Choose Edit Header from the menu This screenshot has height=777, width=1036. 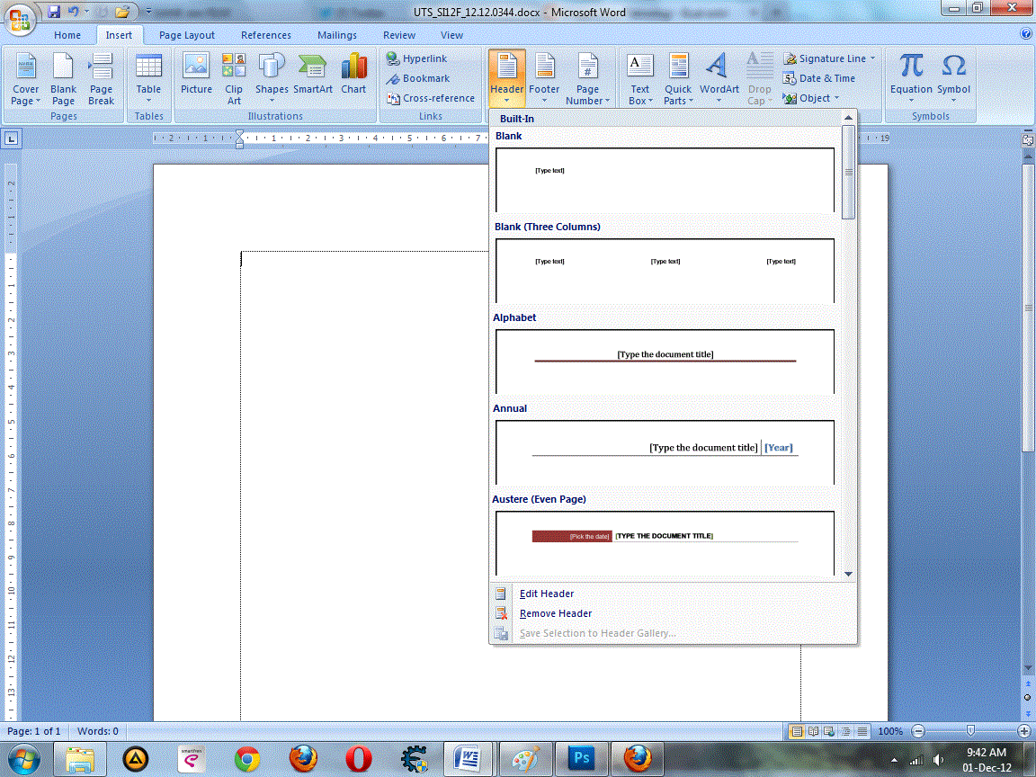tap(673, 594)
